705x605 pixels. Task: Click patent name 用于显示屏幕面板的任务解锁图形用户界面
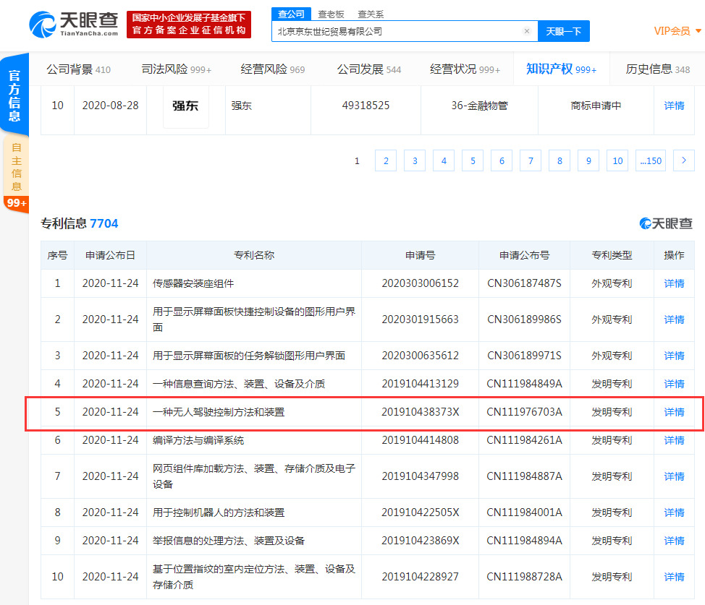pyautogui.click(x=249, y=356)
